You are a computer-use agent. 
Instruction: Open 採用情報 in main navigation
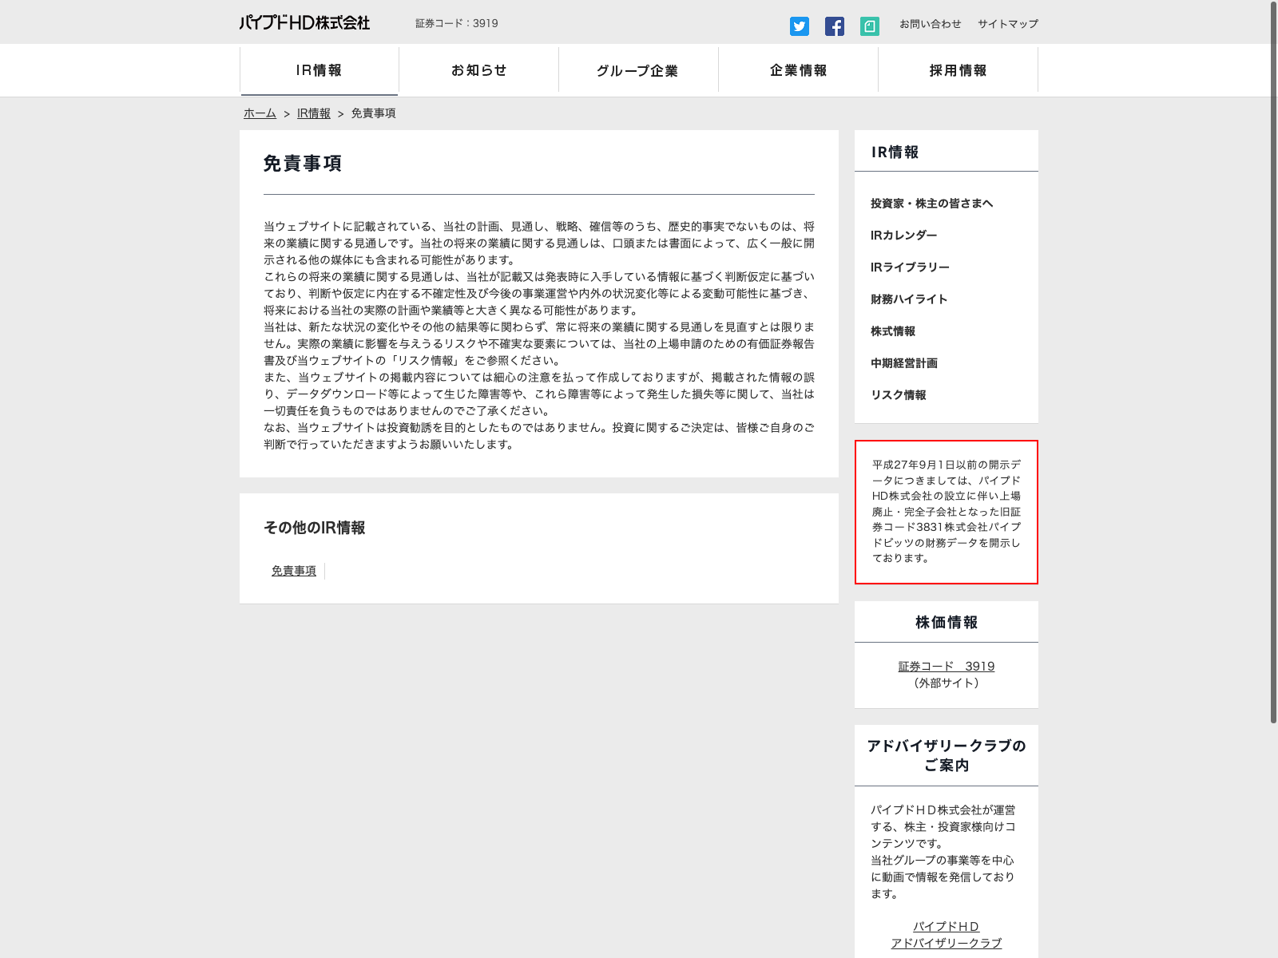pyautogui.click(x=958, y=70)
